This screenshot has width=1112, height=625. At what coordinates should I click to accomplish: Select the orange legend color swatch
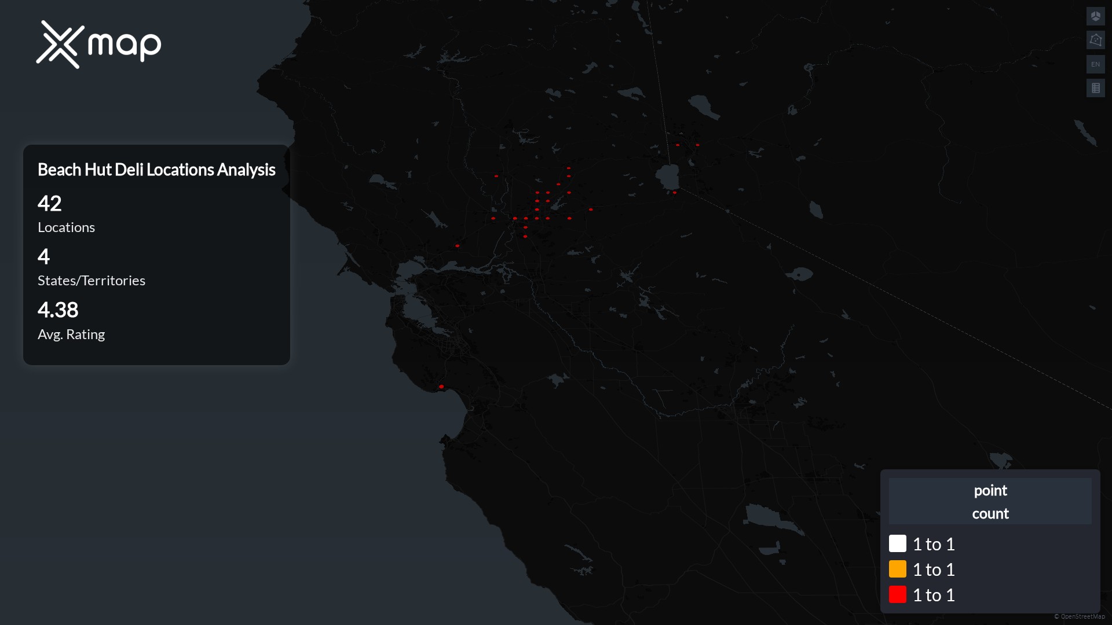(x=897, y=569)
